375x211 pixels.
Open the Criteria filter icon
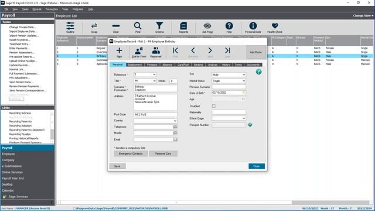(159, 27)
